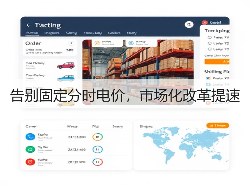Click the third row amount value
The height and width of the screenshot is (187, 250).
coord(77,162)
